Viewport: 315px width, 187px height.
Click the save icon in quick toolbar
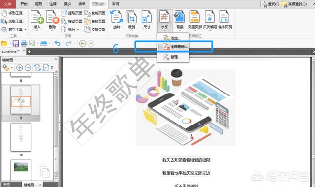(16, 43)
